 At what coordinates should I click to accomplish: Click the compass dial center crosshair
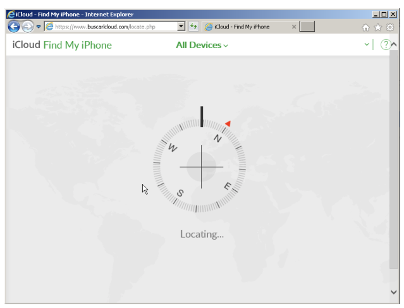pyautogui.click(x=202, y=167)
